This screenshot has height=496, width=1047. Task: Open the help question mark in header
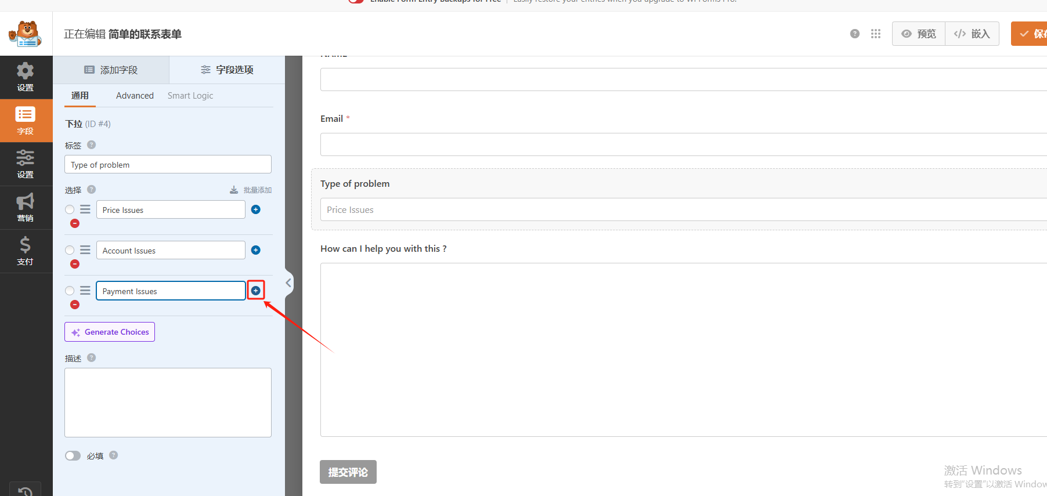click(x=854, y=34)
